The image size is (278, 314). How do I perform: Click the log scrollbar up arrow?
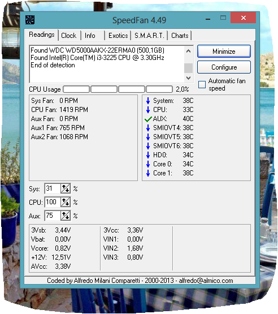(x=188, y=51)
